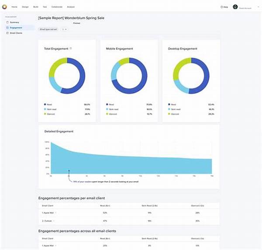Click the Help icon in the top bar

(222, 7)
